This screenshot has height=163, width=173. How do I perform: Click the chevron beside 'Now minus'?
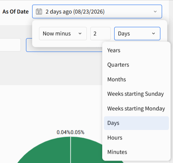click(x=80, y=34)
